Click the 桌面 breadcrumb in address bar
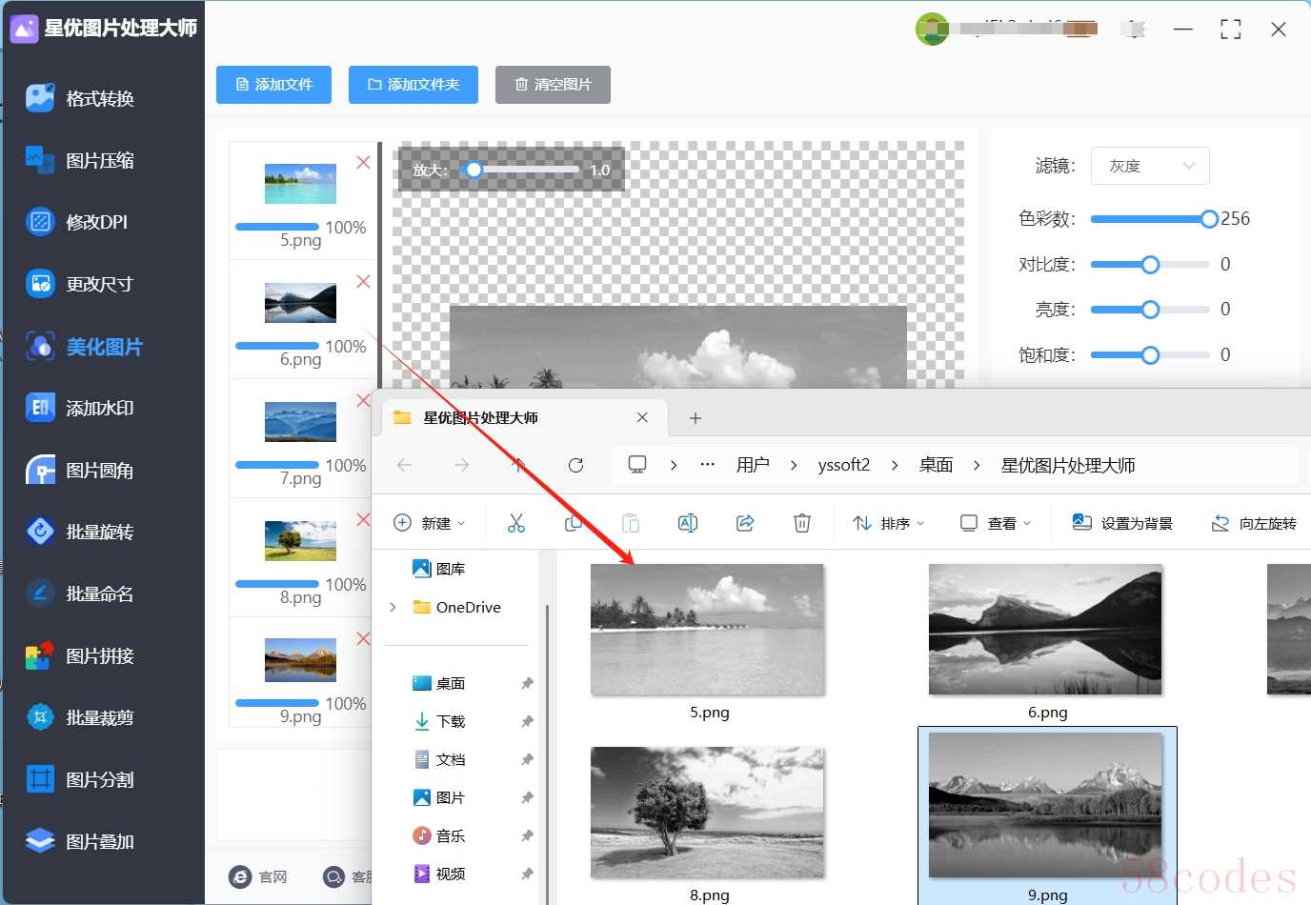 [x=936, y=465]
